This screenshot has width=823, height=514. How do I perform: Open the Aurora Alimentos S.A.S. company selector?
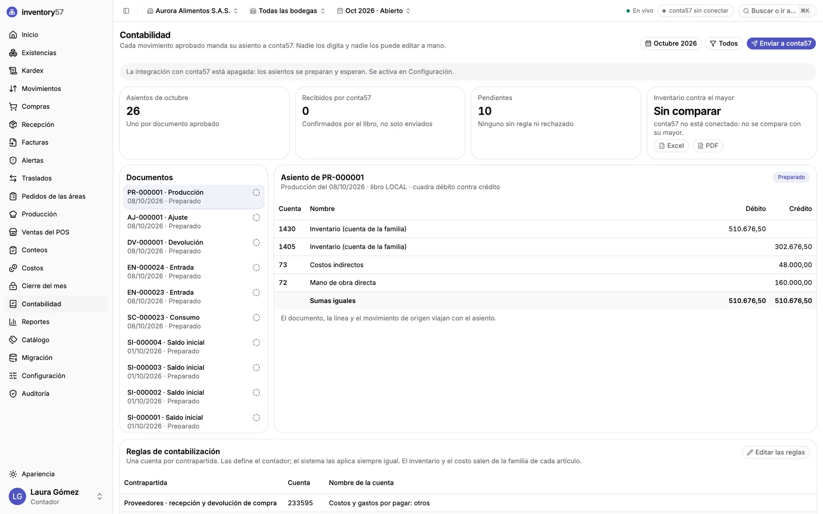(x=192, y=11)
